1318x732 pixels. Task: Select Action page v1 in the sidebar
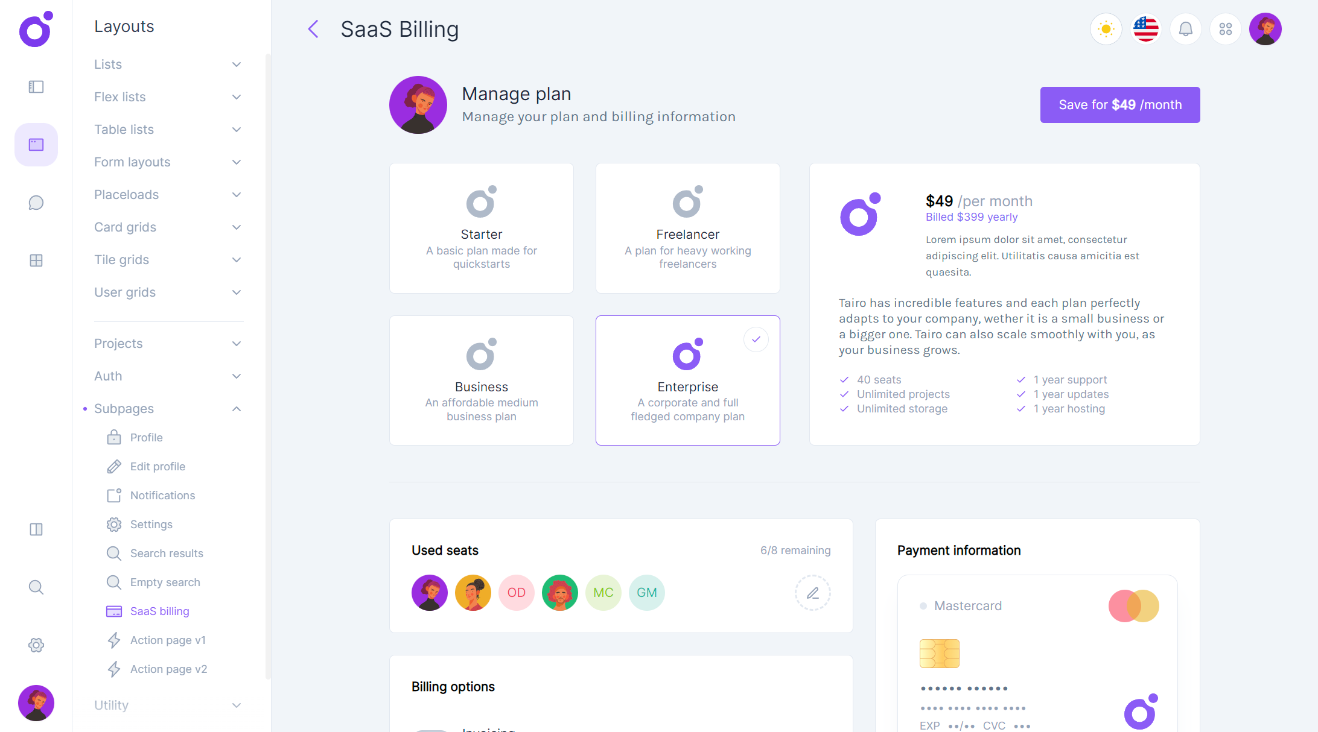168,640
